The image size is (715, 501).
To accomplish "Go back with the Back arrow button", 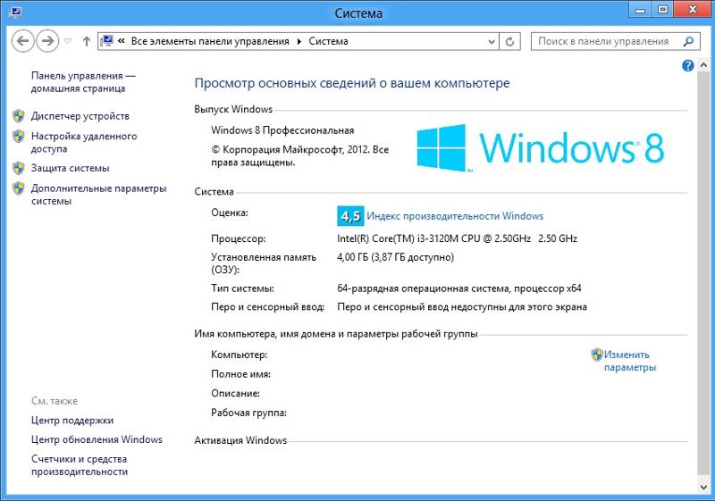I will (23, 41).
